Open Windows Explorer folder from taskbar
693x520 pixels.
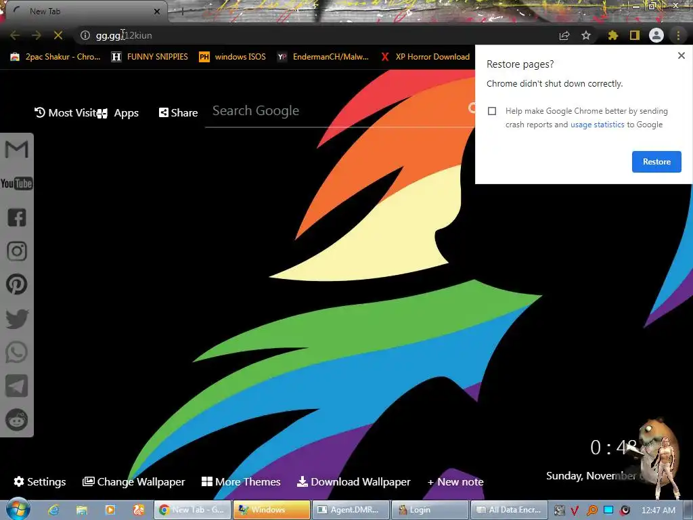(x=82, y=510)
